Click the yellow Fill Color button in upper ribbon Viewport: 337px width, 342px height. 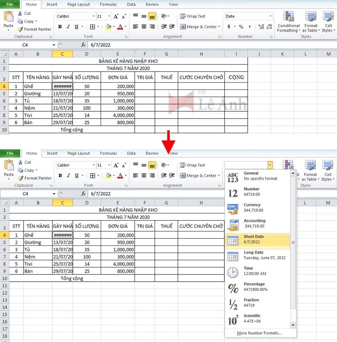click(108, 27)
